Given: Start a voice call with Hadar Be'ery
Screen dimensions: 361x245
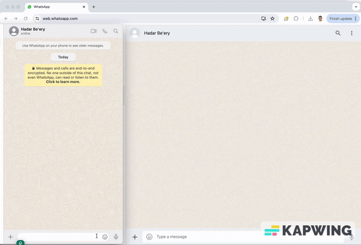Looking at the screenshot, I should [x=105, y=31].
